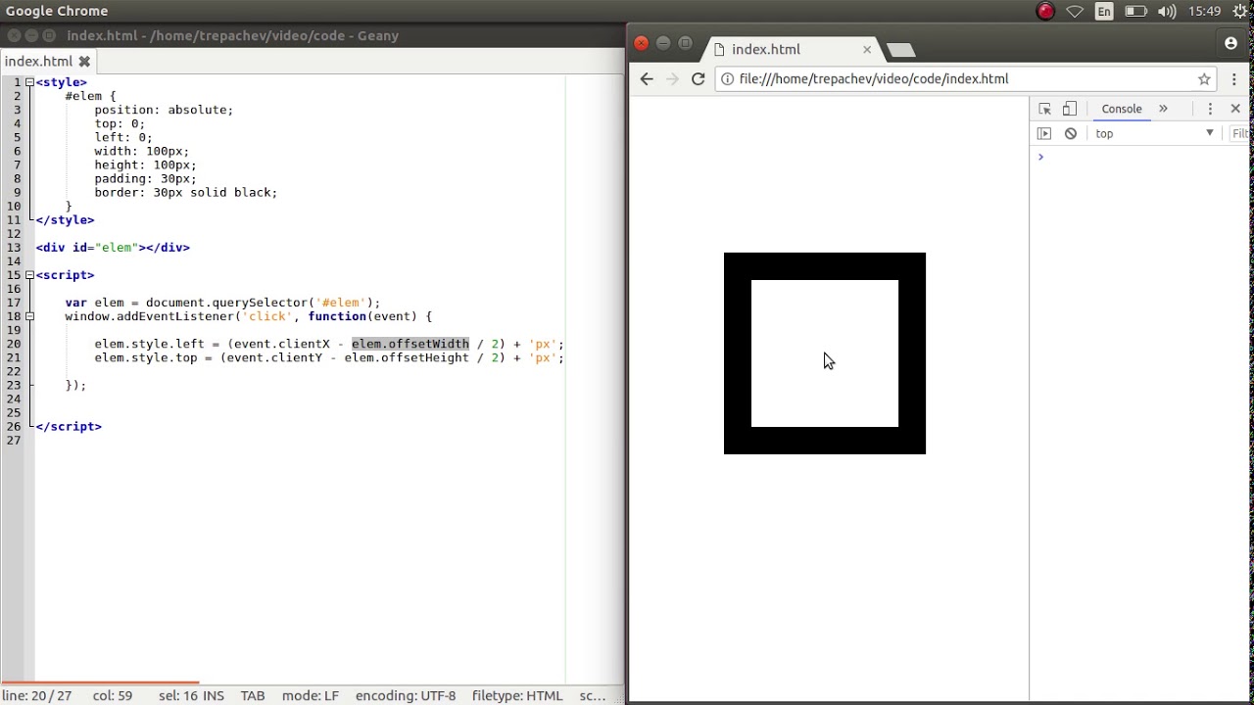This screenshot has height=705, width=1254.
Task: Collapse the script block fold marker
Action: [29, 275]
